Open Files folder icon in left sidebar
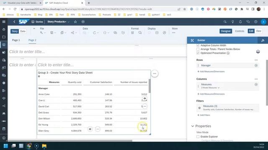268x150 pixels. coord(4,37)
